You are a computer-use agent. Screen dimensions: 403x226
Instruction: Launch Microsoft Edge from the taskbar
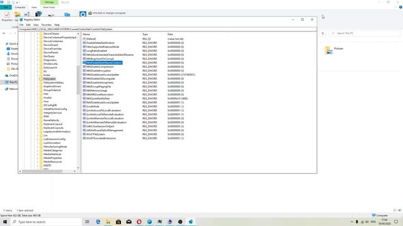(98, 222)
